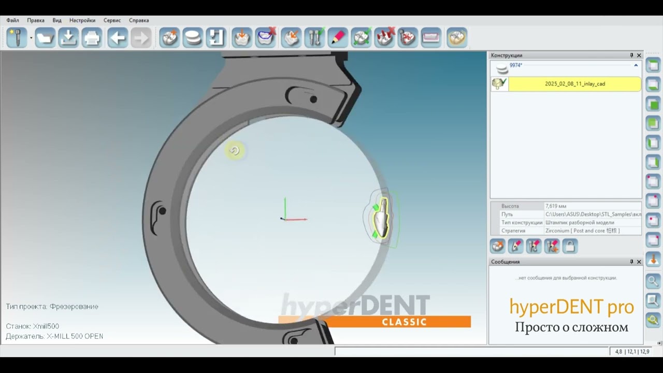Click the right sidebar scroll arrow

(x=659, y=343)
